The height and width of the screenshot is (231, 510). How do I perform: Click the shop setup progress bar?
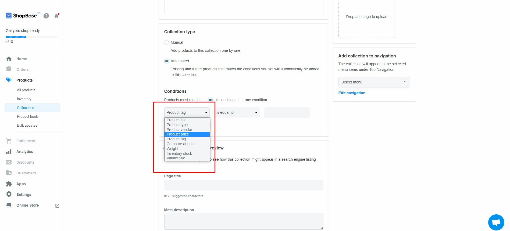point(31,37)
